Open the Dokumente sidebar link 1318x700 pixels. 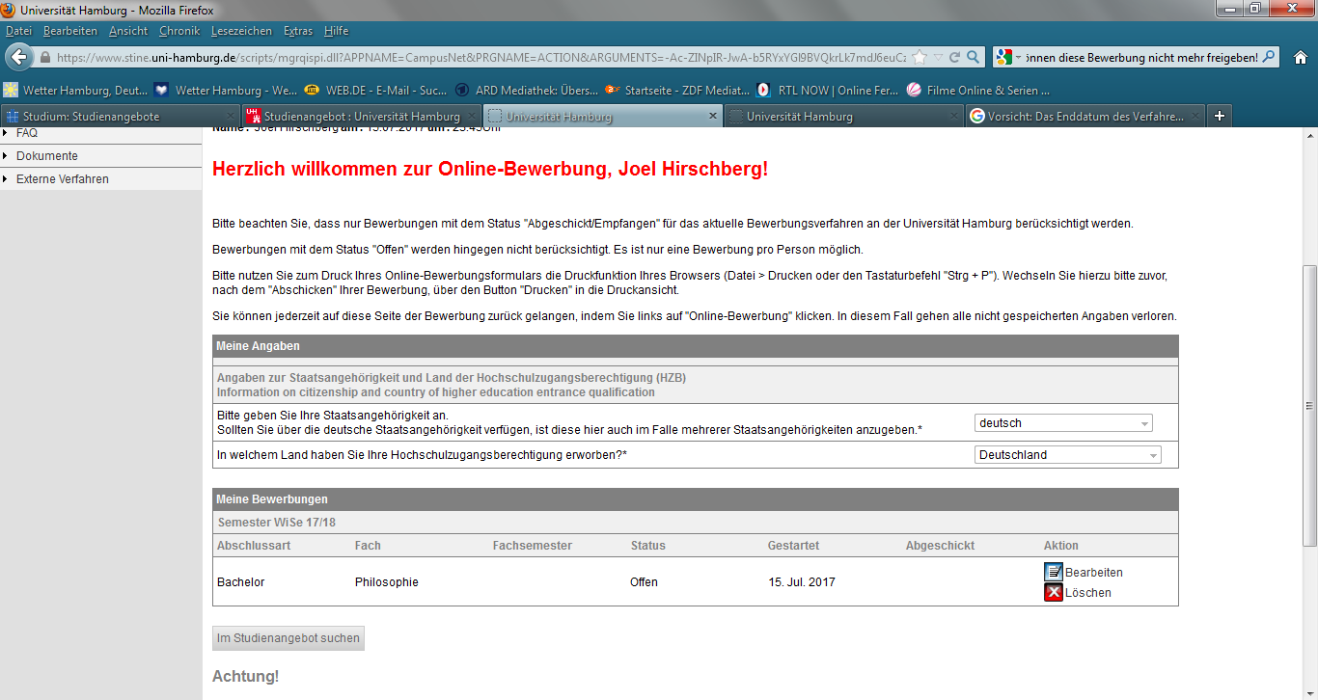pos(48,155)
